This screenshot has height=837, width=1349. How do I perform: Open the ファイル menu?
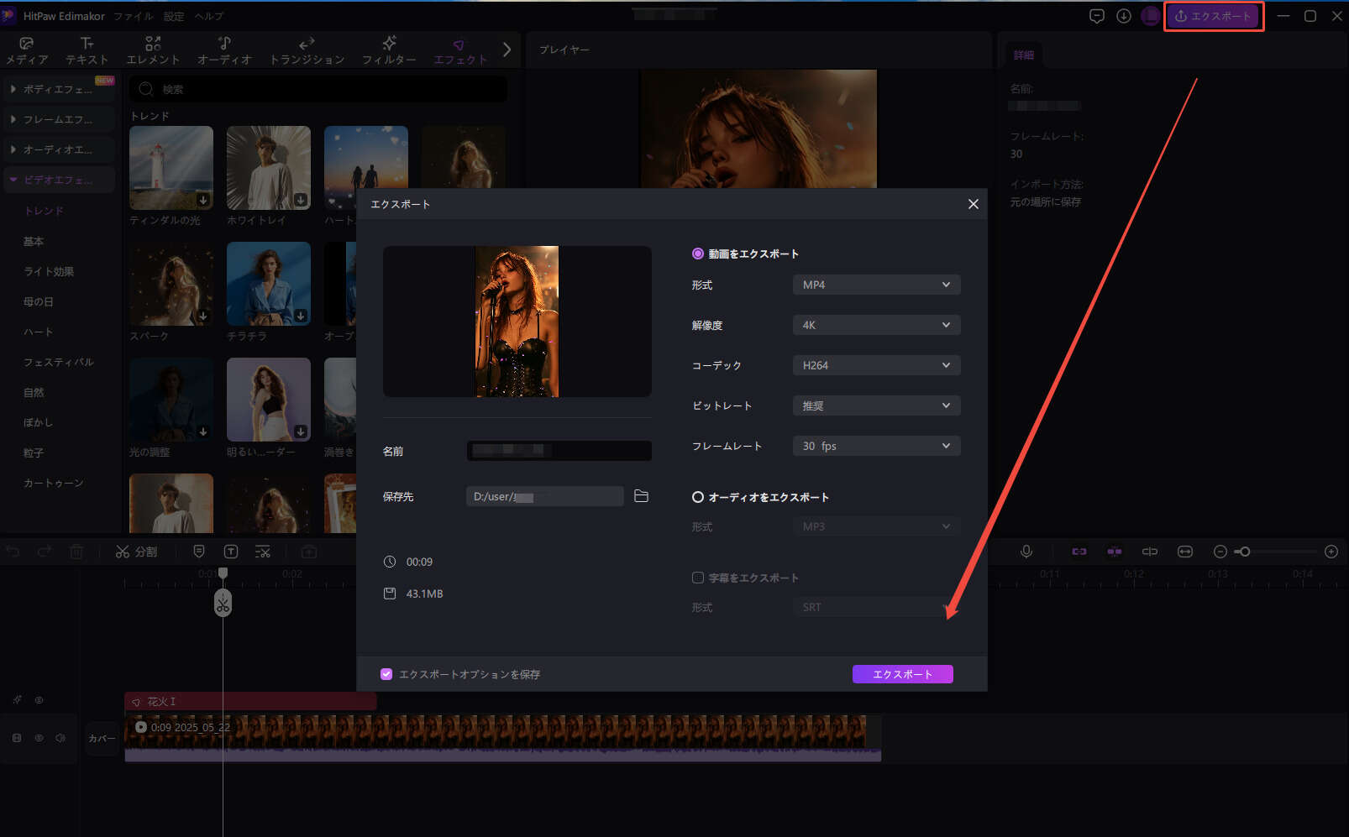coord(133,16)
